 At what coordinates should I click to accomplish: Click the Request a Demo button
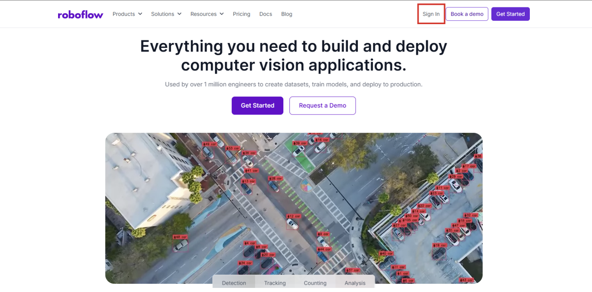click(322, 106)
